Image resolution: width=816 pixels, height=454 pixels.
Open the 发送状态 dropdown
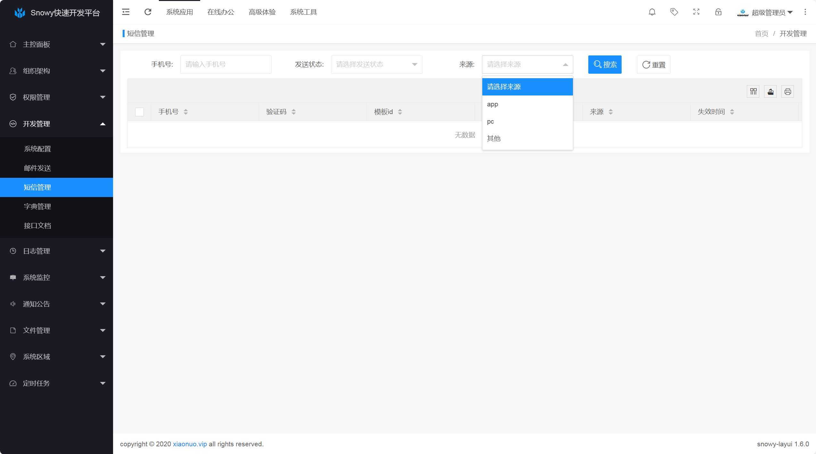[377, 64]
